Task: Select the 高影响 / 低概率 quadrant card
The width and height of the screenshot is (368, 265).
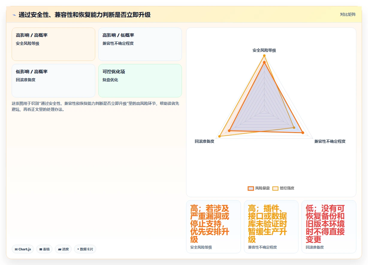Action: (140, 44)
